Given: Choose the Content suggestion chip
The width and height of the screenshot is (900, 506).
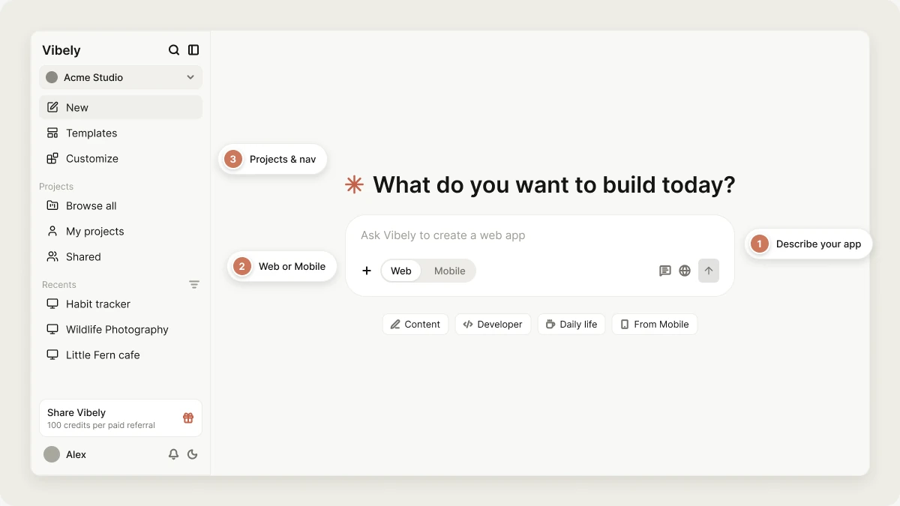Looking at the screenshot, I should [415, 324].
